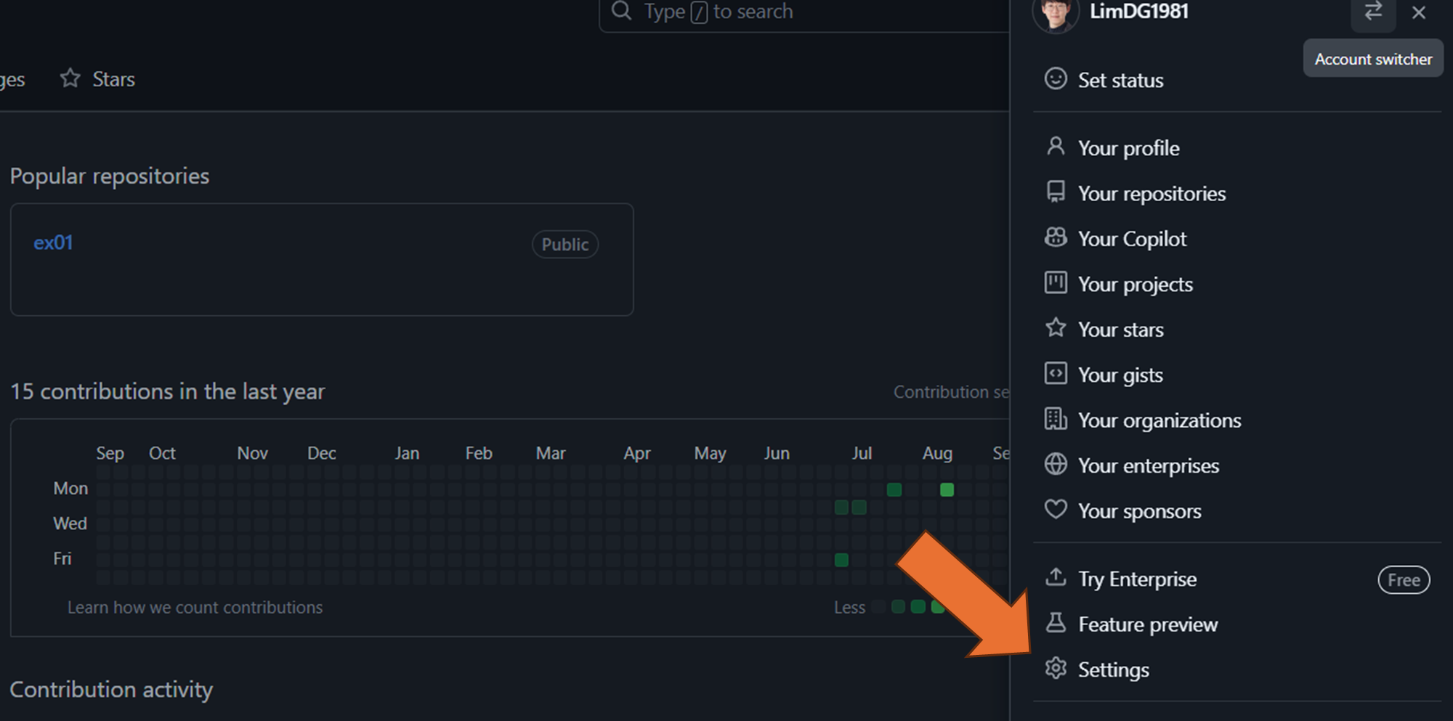Click the magnifier icon in the search bar

pyautogui.click(x=622, y=11)
